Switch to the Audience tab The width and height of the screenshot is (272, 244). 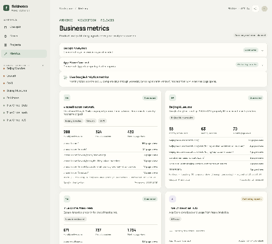66,20
